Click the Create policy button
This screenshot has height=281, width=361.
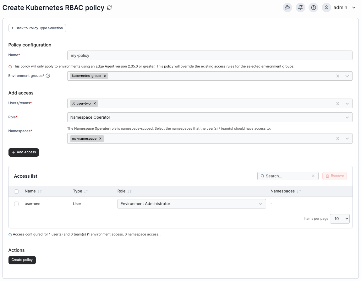click(22, 260)
